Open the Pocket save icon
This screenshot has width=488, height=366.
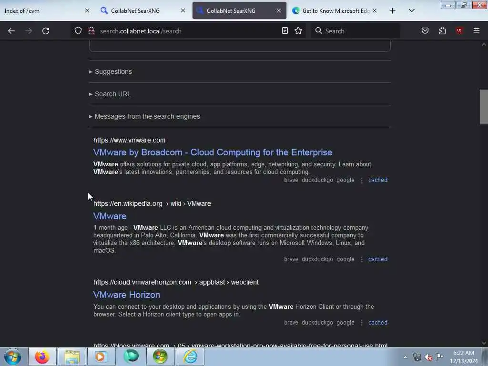tap(425, 30)
